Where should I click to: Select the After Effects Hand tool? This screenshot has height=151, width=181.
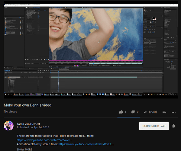point(27,59)
